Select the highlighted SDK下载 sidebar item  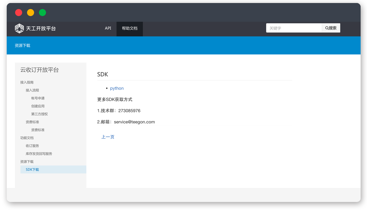tap(33, 170)
